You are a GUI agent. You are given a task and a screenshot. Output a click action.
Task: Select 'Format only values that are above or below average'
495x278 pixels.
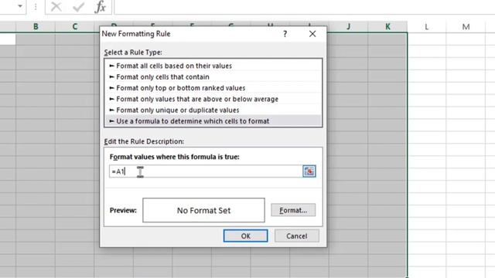click(x=213, y=99)
